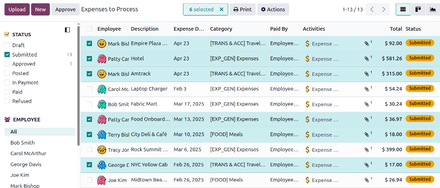Image resolution: width=440 pixels, height=188 pixels.
Task: Sort by Expense Date column header
Action: tap(189, 29)
